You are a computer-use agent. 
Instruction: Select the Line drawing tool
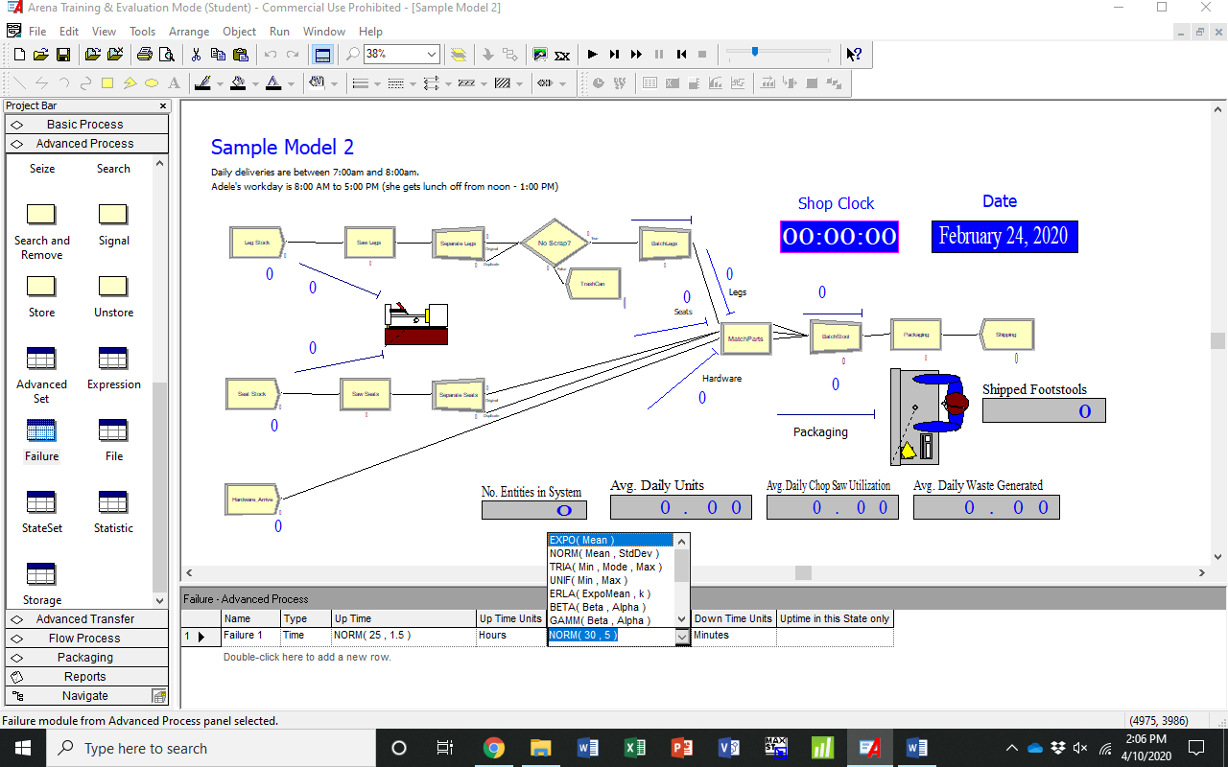19,83
